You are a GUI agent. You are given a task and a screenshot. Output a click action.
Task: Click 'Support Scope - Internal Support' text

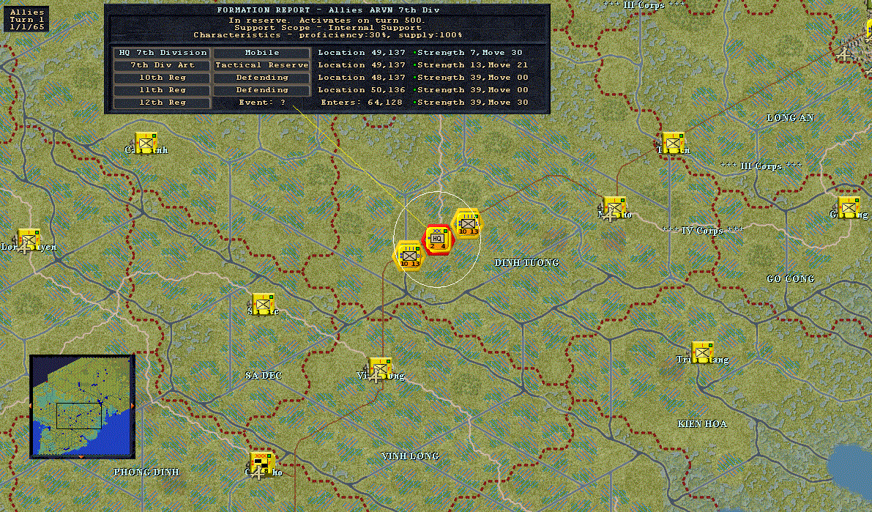pos(327,27)
